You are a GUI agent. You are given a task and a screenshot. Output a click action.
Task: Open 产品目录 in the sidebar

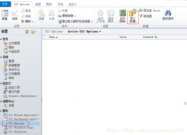[x=12, y=51]
